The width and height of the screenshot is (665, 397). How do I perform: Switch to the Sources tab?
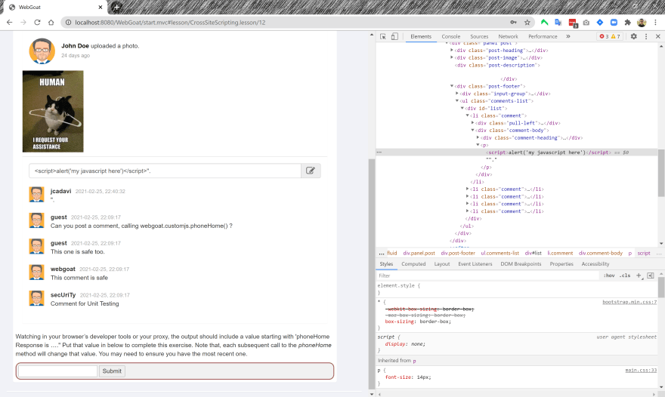[479, 36]
